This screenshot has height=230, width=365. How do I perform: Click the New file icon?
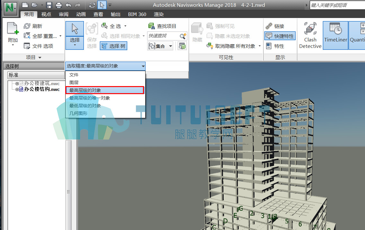point(25,5)
